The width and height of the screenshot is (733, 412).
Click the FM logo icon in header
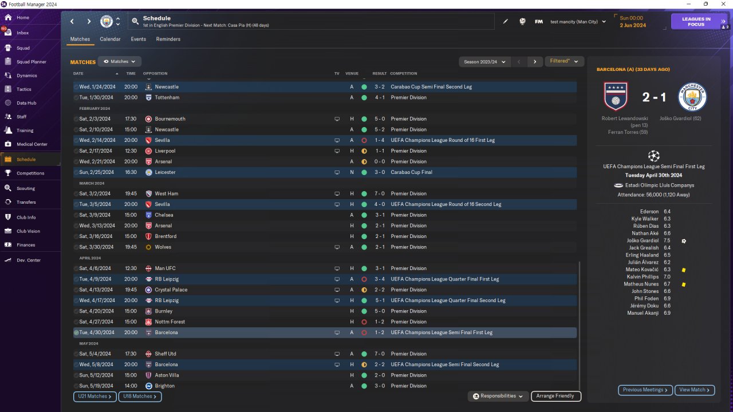539,22
